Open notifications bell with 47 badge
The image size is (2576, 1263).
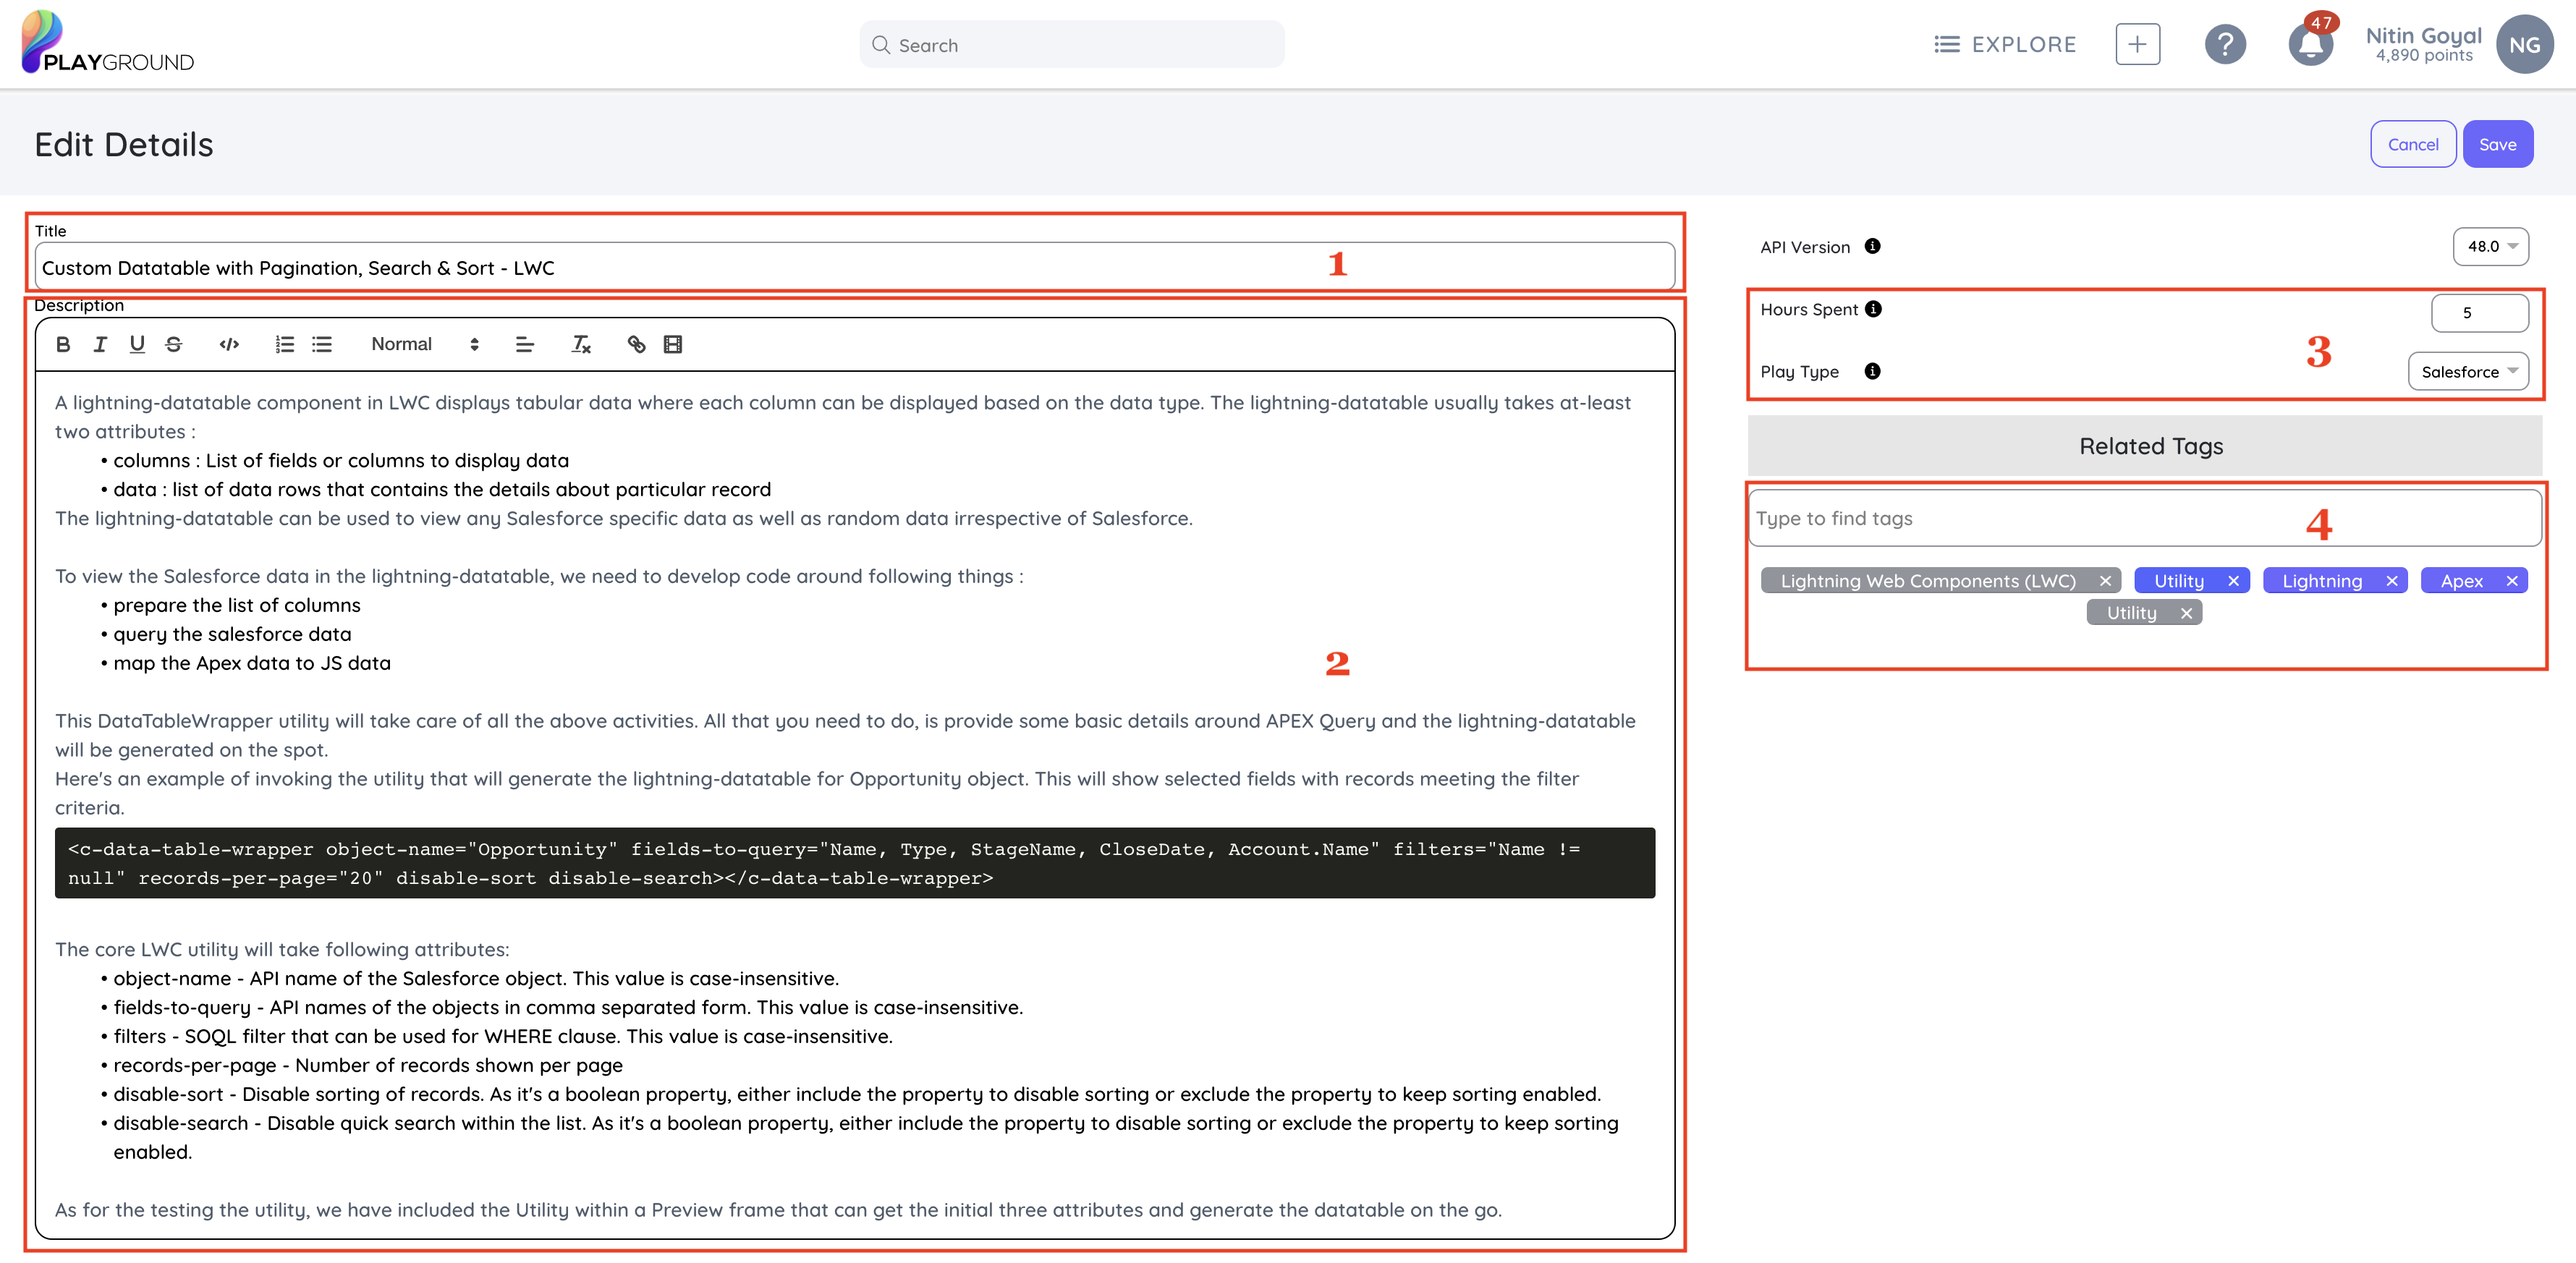click(2310, 43)
